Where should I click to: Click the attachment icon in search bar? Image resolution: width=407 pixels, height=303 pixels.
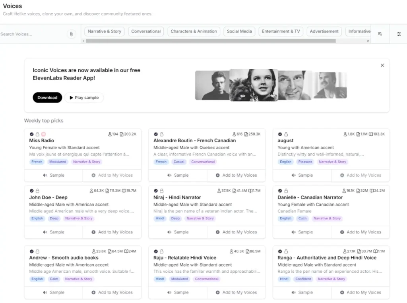pyautogui.click(x=71, y=34)
